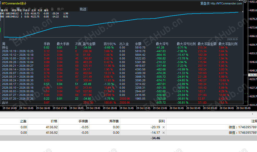This screenshot has width=257, height=152.
Task: Click the 527.92 profit value
Action: [x=87, y=92]
